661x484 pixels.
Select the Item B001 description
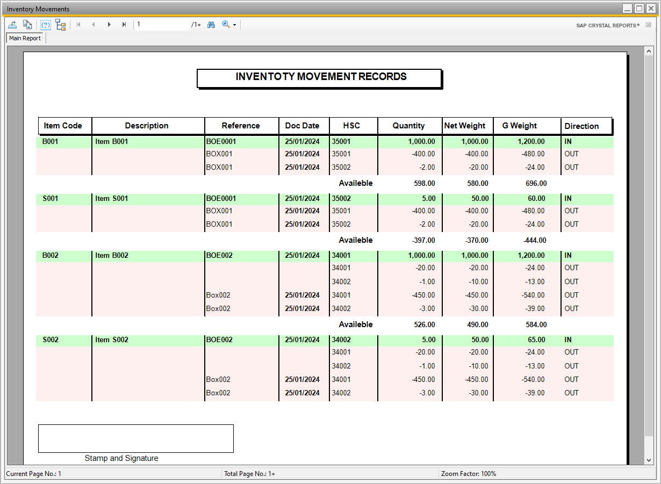click(x=112, y=142)
